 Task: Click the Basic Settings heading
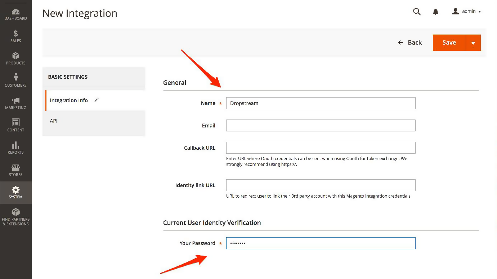coord(68,77)
